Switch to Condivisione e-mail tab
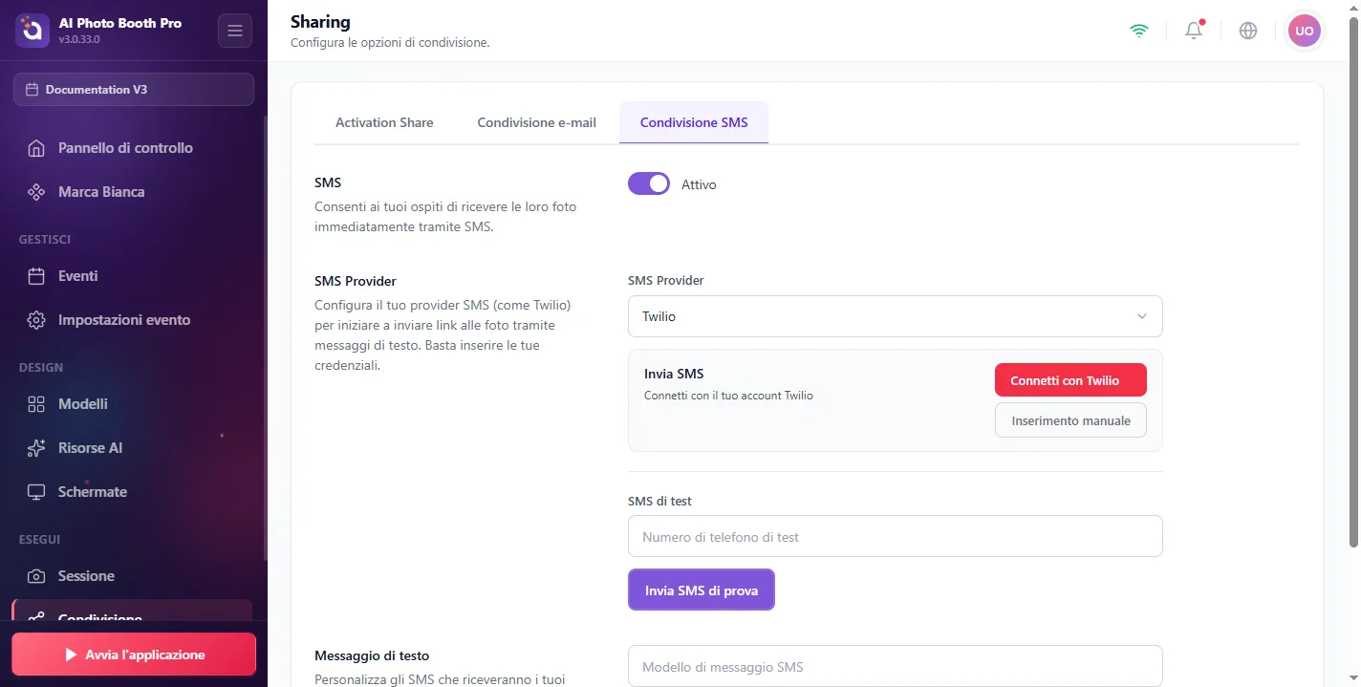 click(x=537, y=122)
